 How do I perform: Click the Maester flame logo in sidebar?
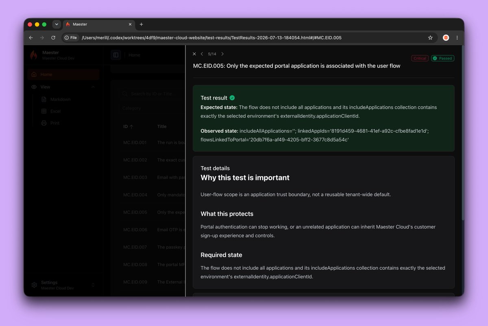(x=34, y=55)
